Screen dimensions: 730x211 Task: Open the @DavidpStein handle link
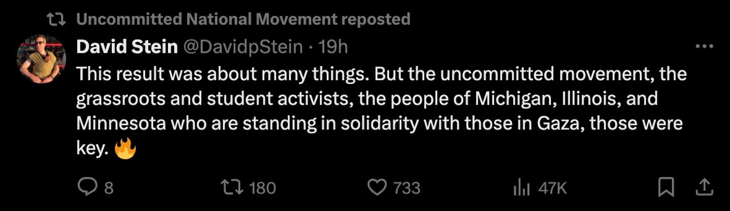coord(243,46)
